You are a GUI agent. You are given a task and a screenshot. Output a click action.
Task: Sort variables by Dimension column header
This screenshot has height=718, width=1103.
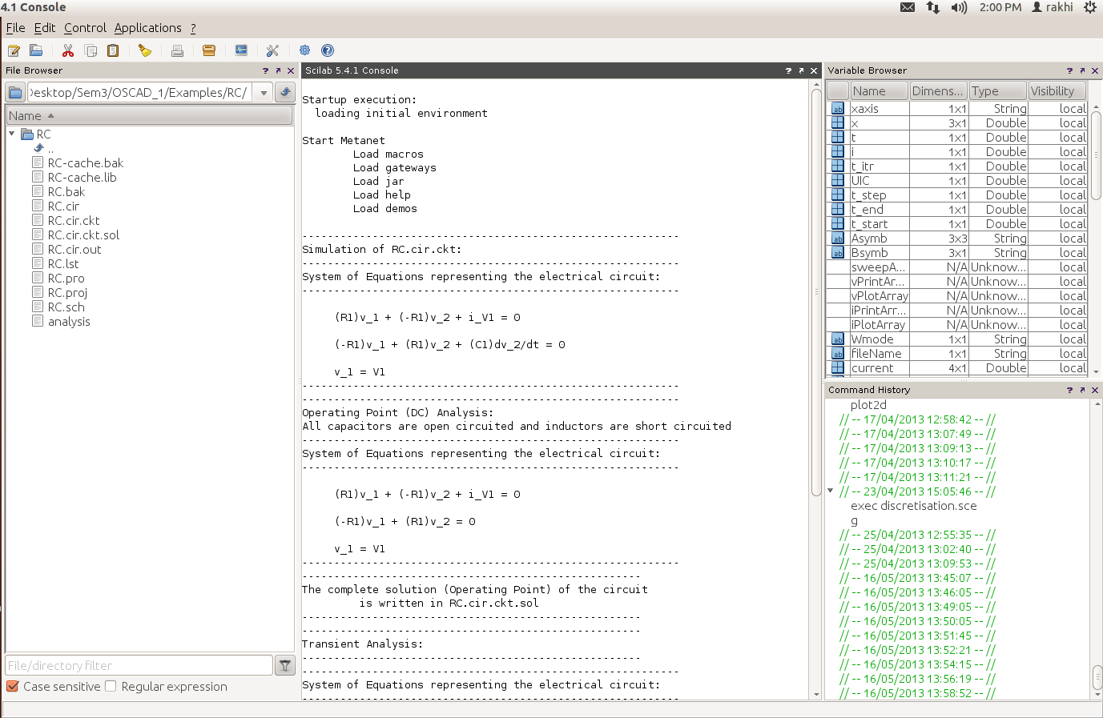(x=938, y=90)
